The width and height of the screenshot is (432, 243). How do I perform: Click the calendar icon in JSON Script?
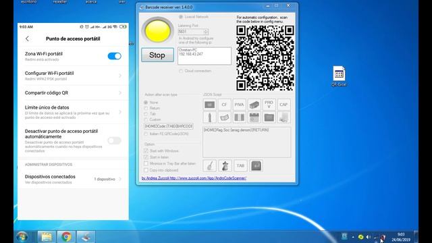[254, 117]
